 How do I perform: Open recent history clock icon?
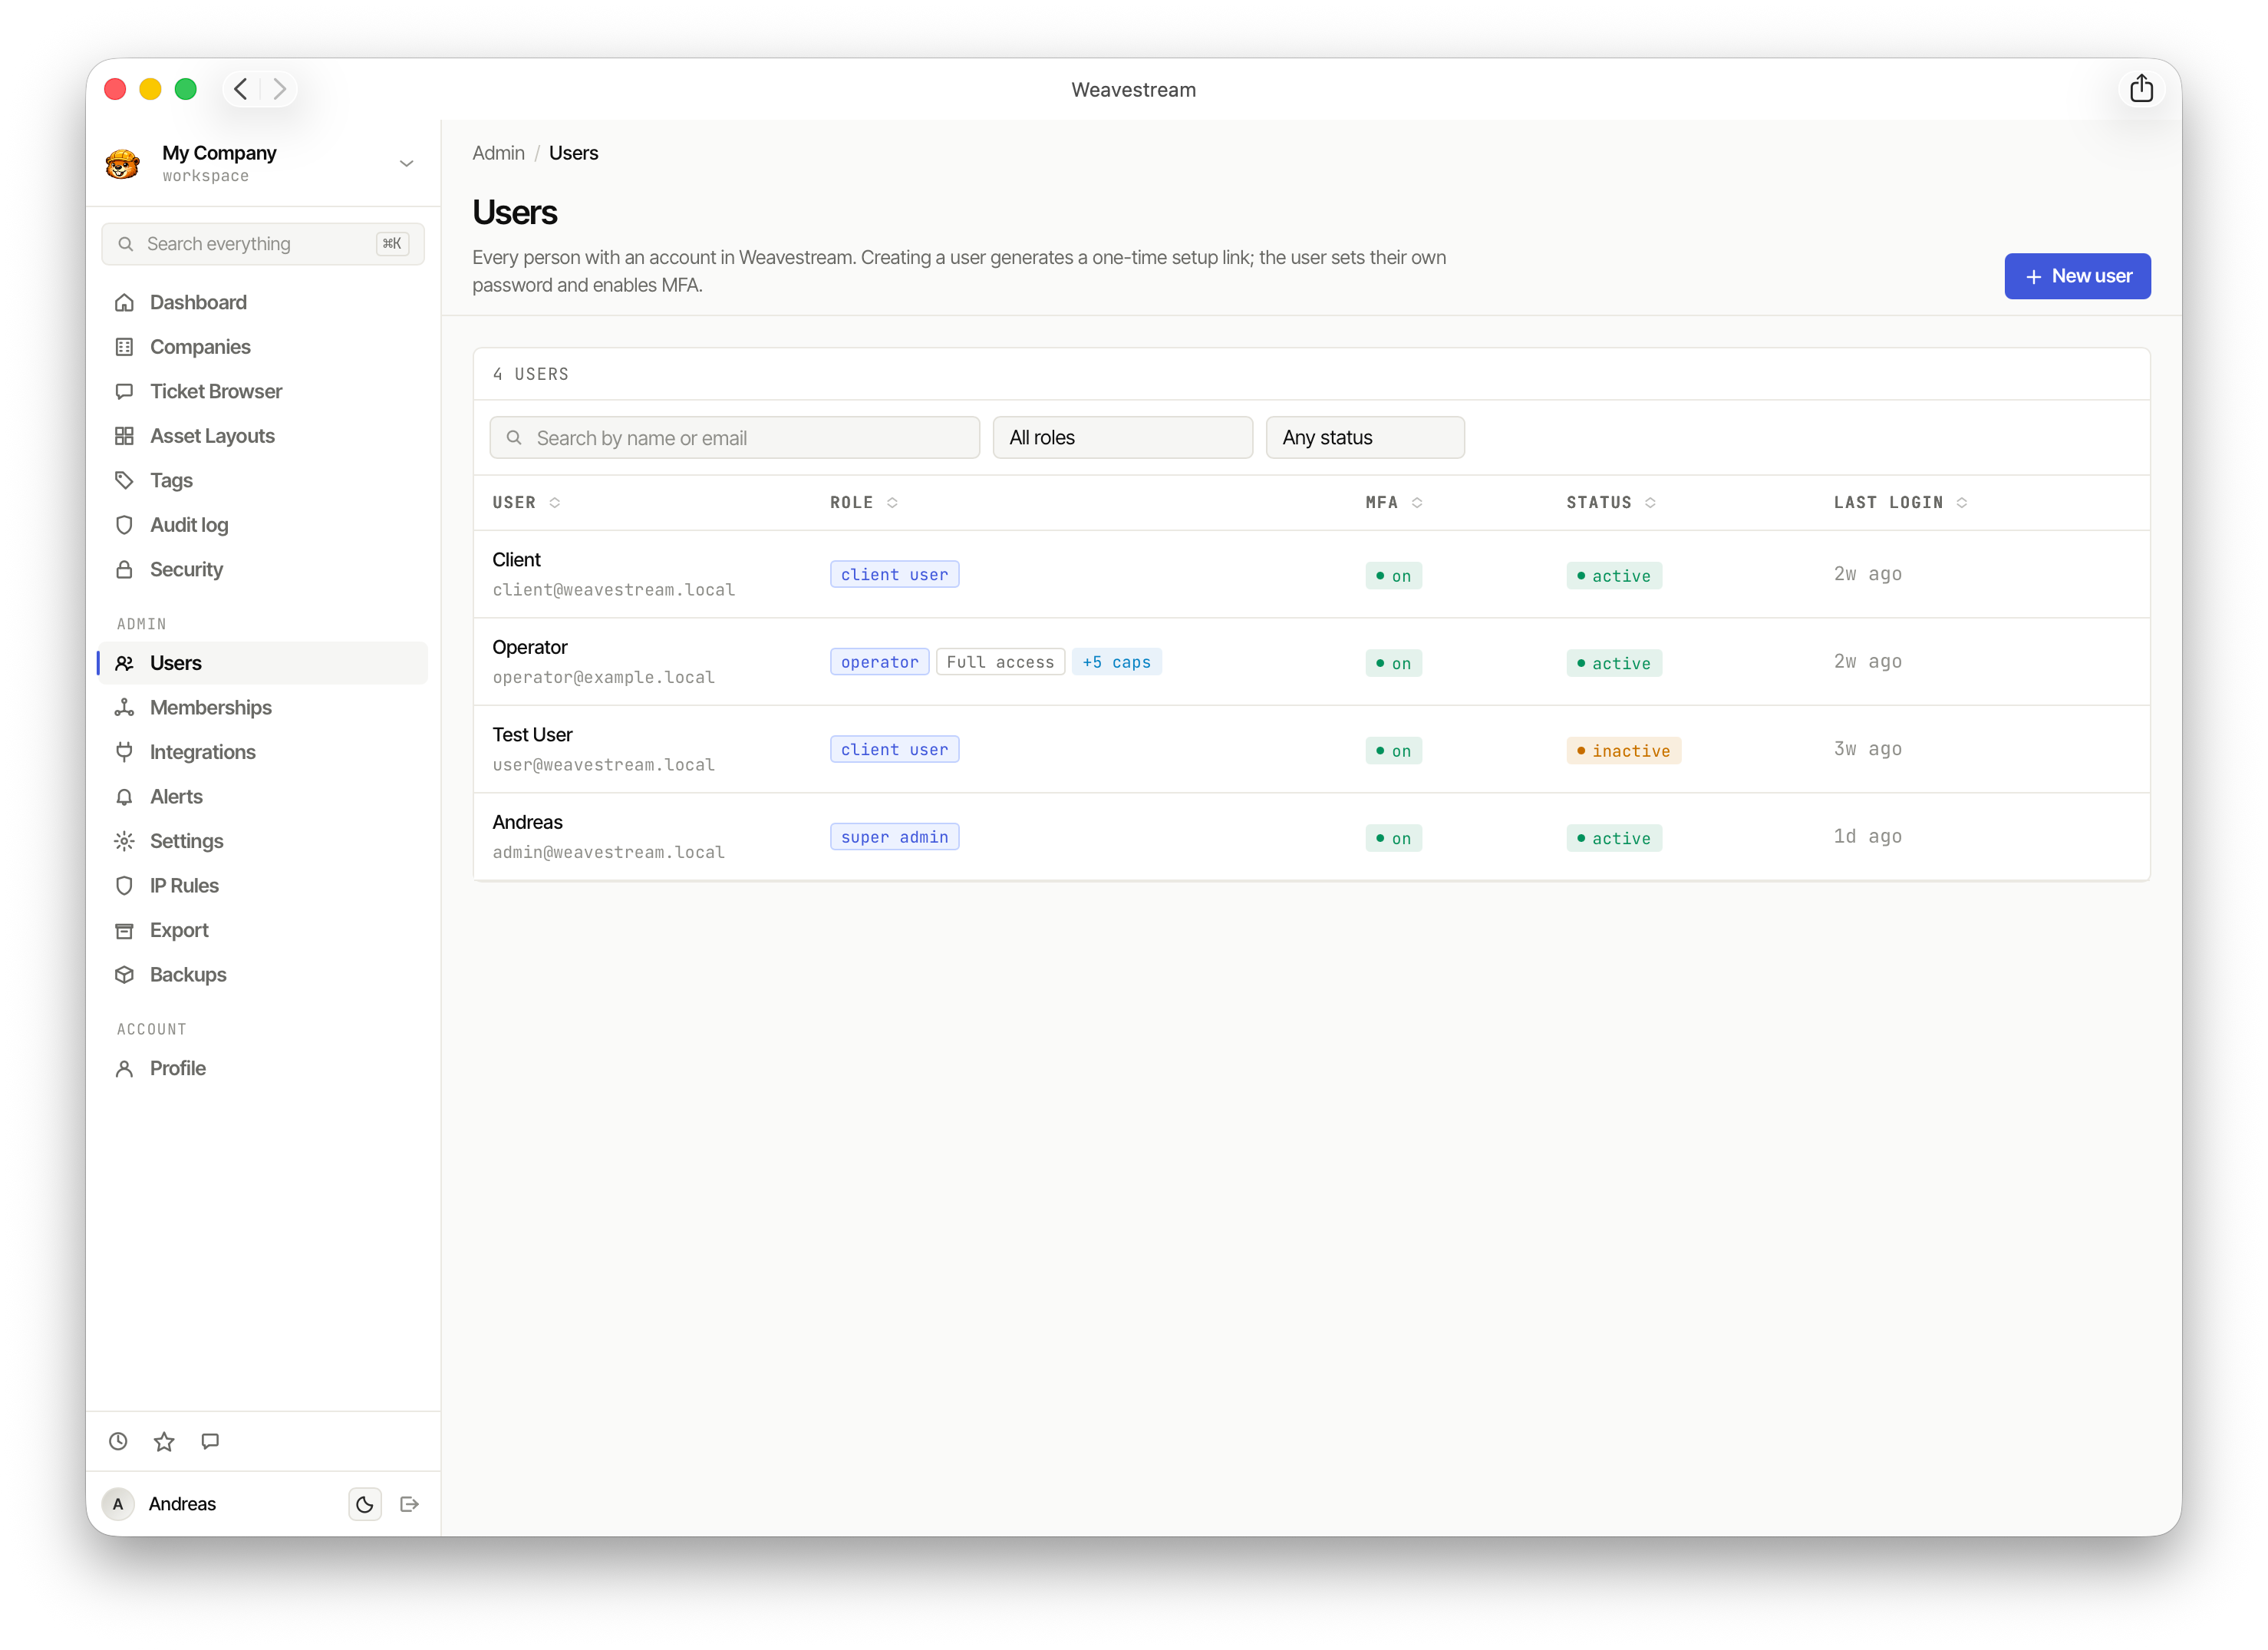click(118, 1441)
